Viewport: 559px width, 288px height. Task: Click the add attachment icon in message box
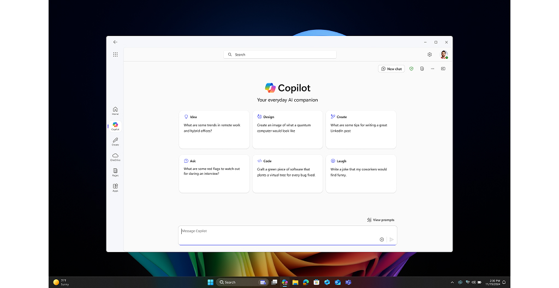(x=382, y=240)
